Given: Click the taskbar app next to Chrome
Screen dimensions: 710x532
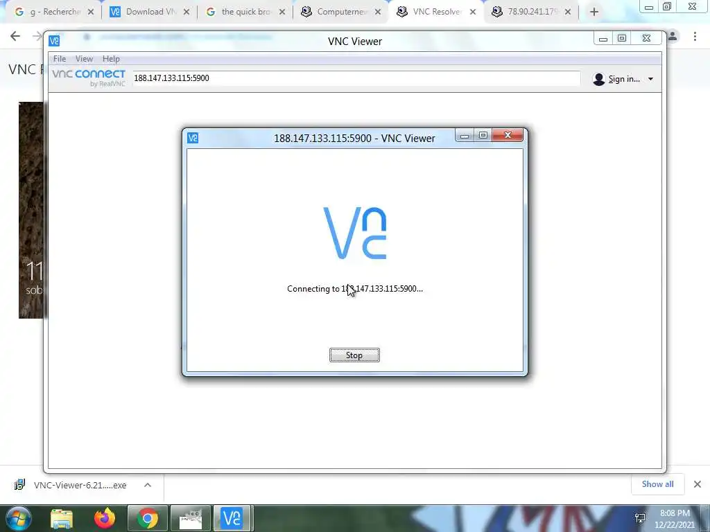Looking at the screenshot, I should [x=190, y=518].
